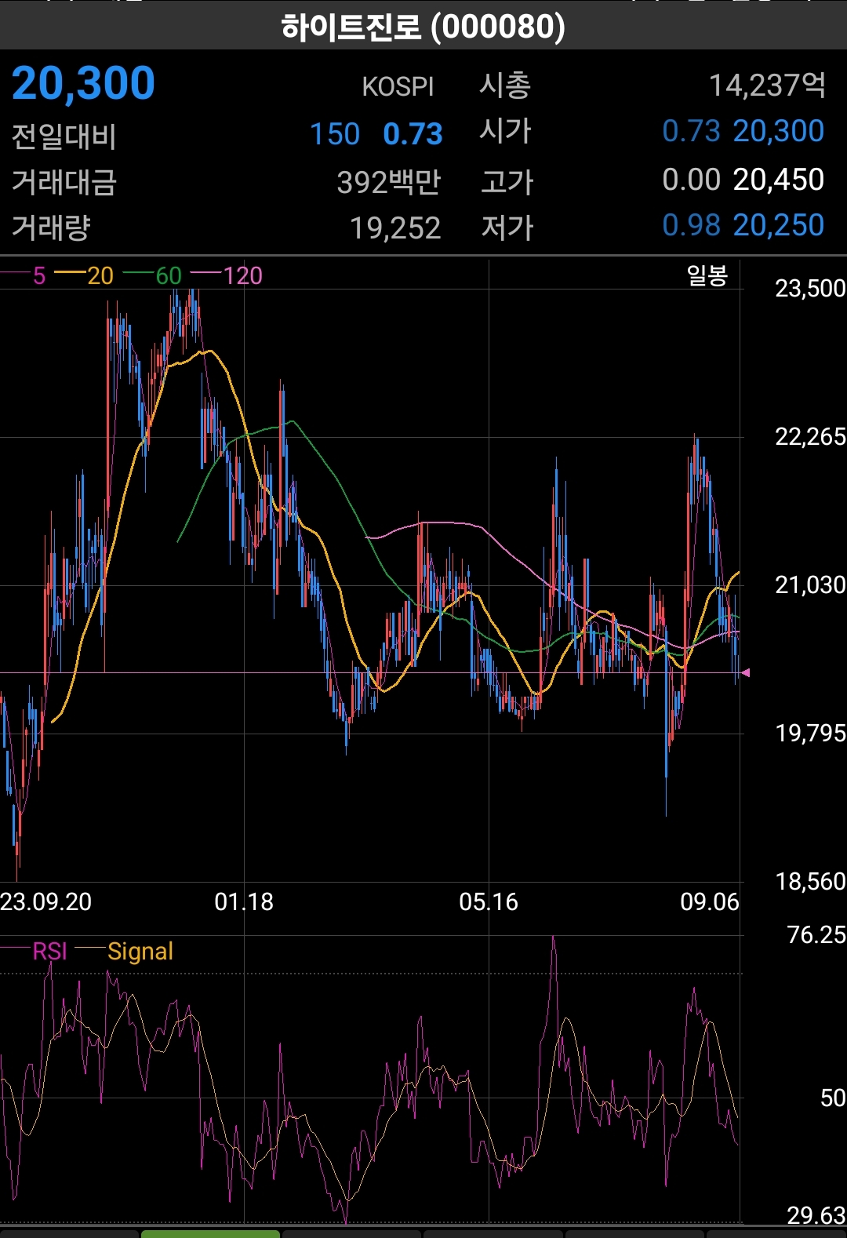Tap the 0.00 percentage in 고가 row
This screenshot has width=847, height=1238.
(x=691, y=180)
